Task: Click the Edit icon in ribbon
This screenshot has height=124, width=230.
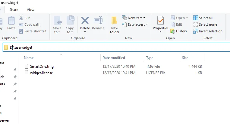Action: pos(173,24)
